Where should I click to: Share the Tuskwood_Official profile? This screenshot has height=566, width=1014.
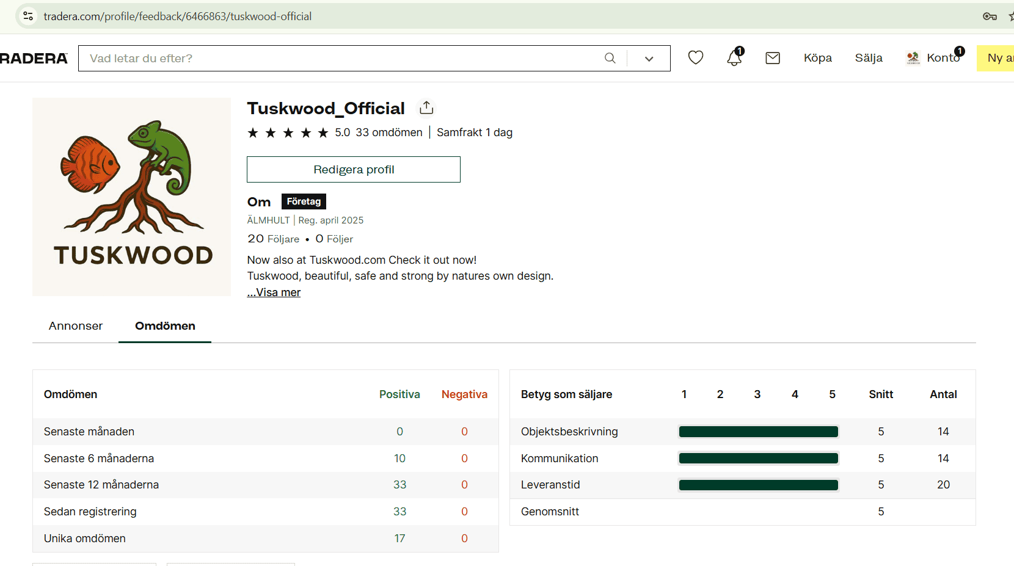coord(426,108)
